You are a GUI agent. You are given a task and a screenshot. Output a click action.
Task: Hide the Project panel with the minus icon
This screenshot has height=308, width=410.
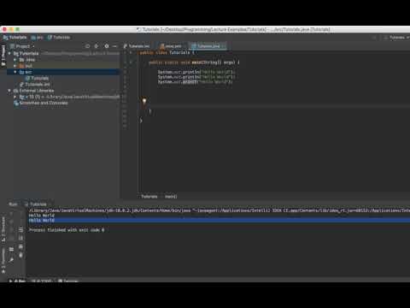[114, 46]
